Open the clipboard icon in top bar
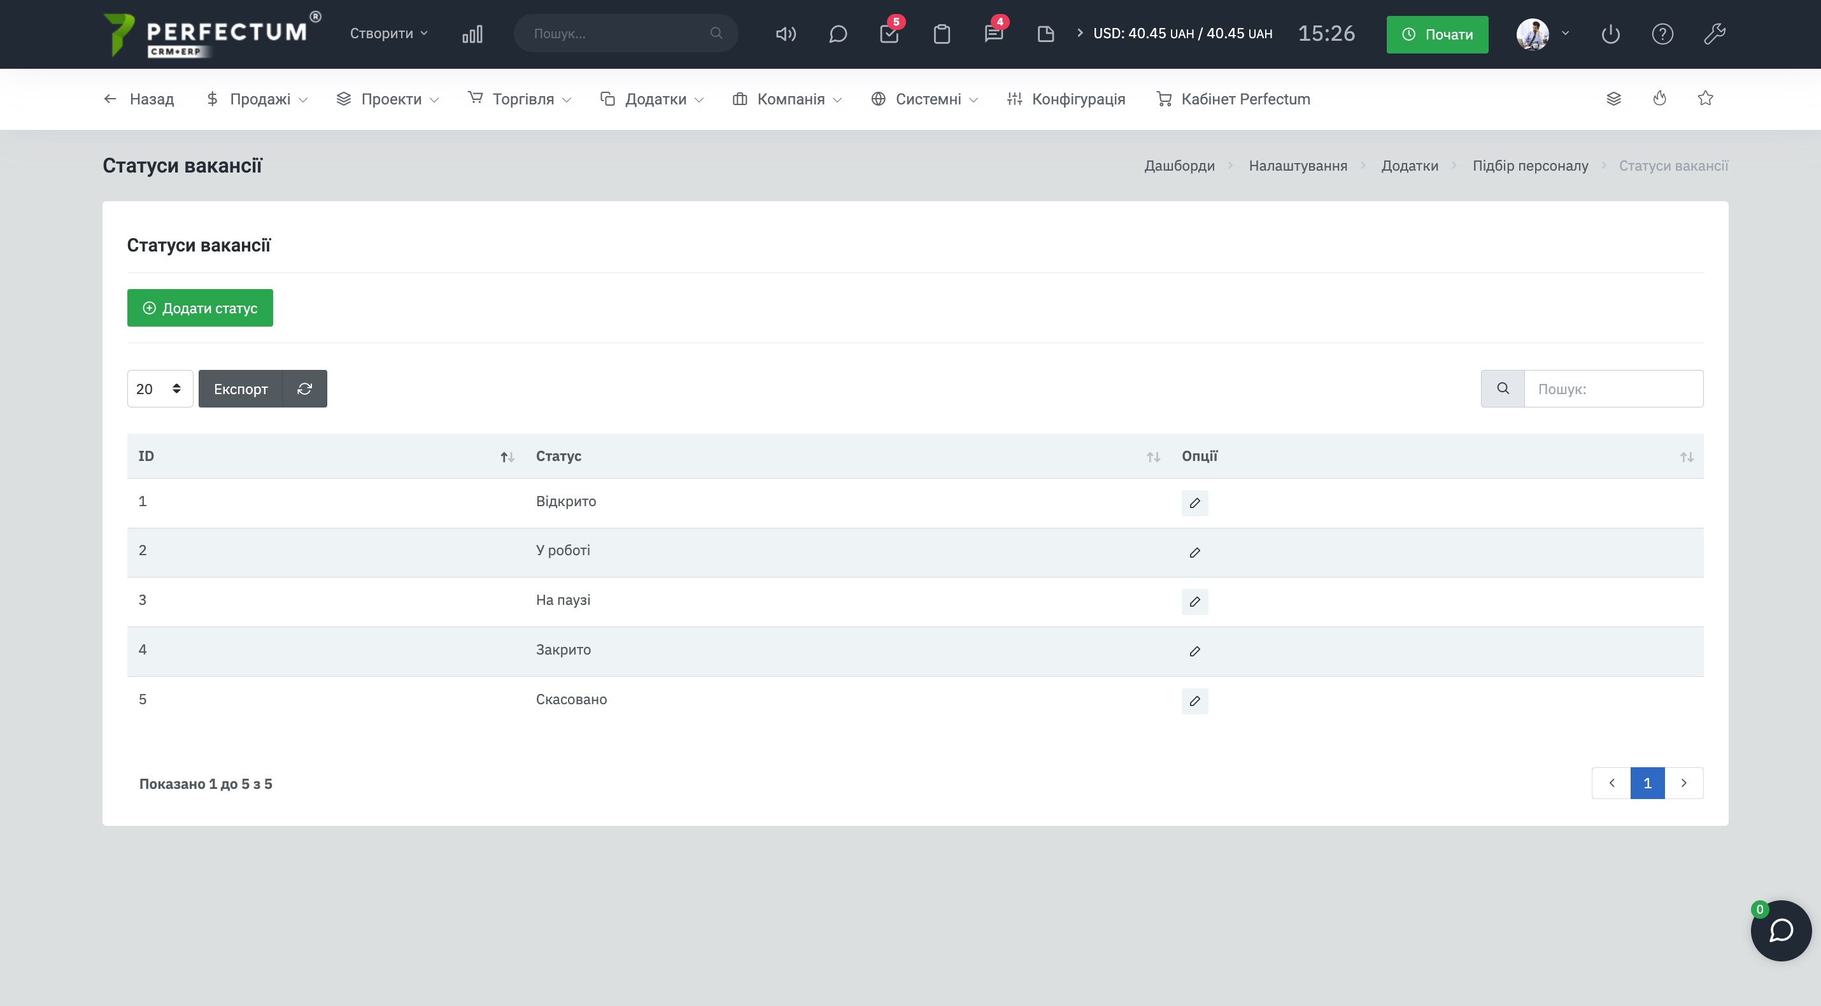The width and height of the screenshot is (1821, 1006). 942,34
